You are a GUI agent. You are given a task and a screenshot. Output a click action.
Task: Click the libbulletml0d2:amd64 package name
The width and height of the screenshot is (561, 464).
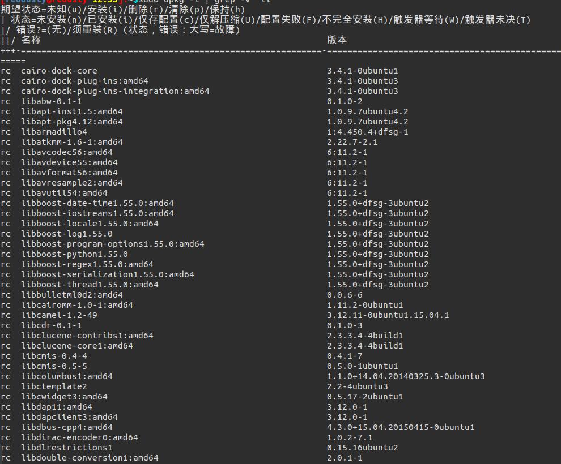(x=72, y=295)
